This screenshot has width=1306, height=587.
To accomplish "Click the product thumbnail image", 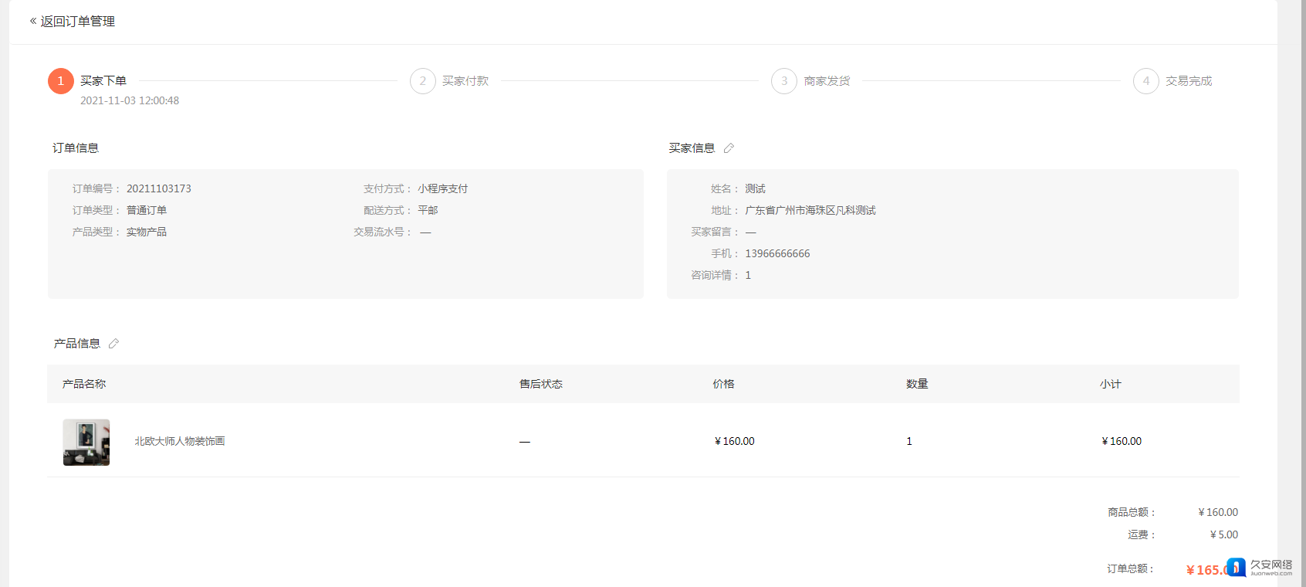I will tap(86, 443).
